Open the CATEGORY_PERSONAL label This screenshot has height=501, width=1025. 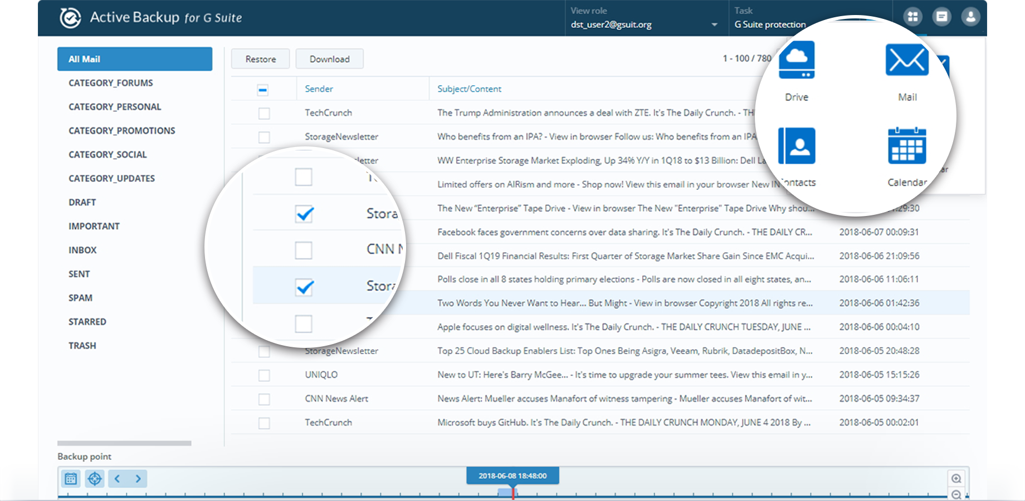pos(115,107)
